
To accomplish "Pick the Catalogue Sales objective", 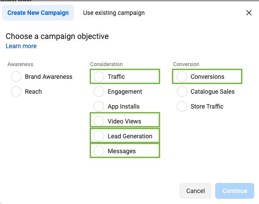I will [182, 91].
